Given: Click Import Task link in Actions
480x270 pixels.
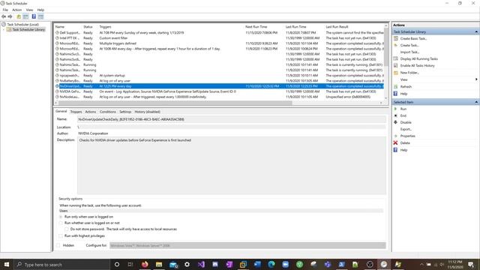Looking at the screenshot, I should (x=409, y=52).
